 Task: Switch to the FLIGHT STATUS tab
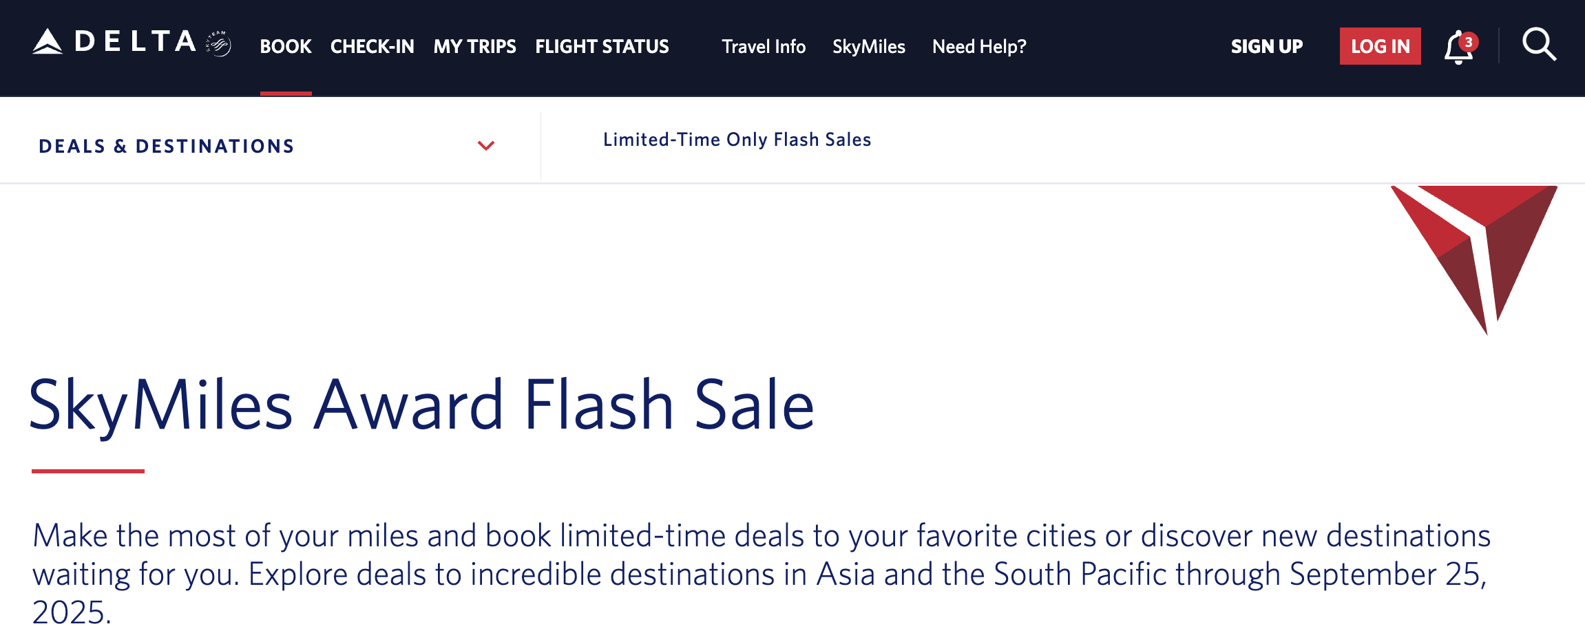point(602,47)
